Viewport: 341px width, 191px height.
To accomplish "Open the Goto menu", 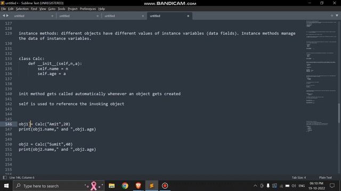I will tap(52, 9).
